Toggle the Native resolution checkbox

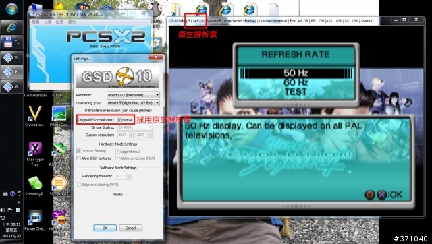[x=119, y=120]
